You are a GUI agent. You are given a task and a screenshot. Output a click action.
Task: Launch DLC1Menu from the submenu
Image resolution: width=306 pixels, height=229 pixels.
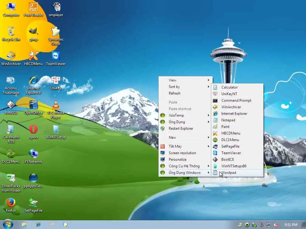point(237,140)
